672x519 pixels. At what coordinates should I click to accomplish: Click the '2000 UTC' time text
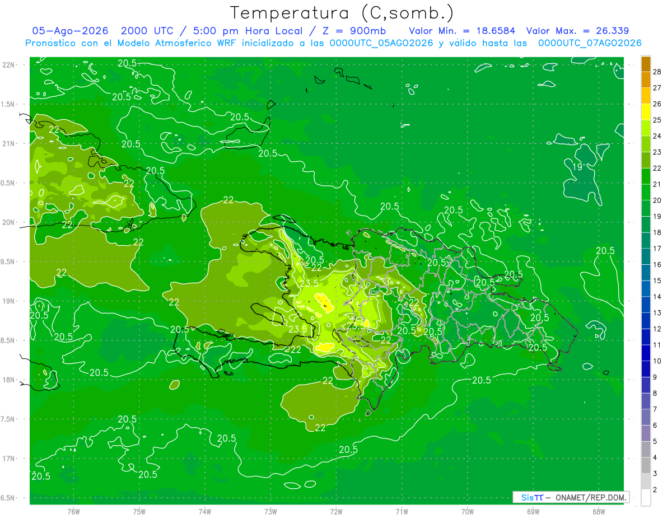click(148, 31)
